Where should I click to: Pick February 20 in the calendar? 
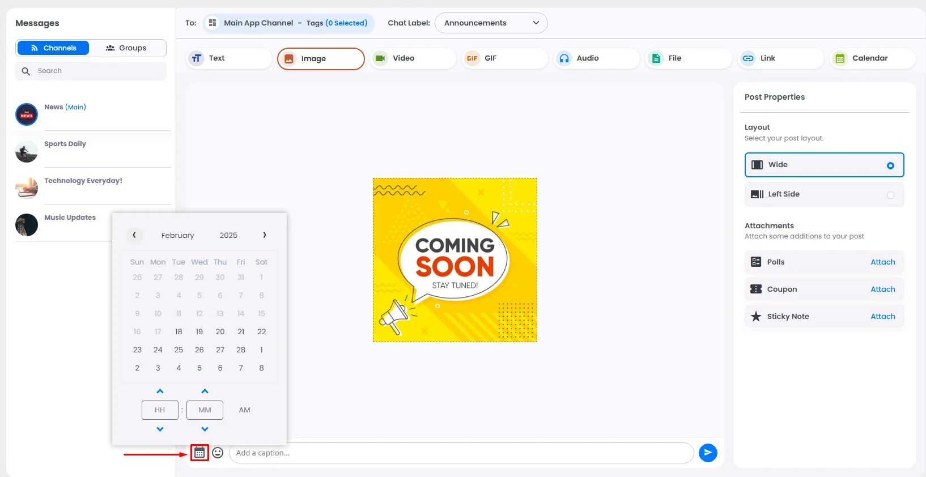click(x=220, y=332)
